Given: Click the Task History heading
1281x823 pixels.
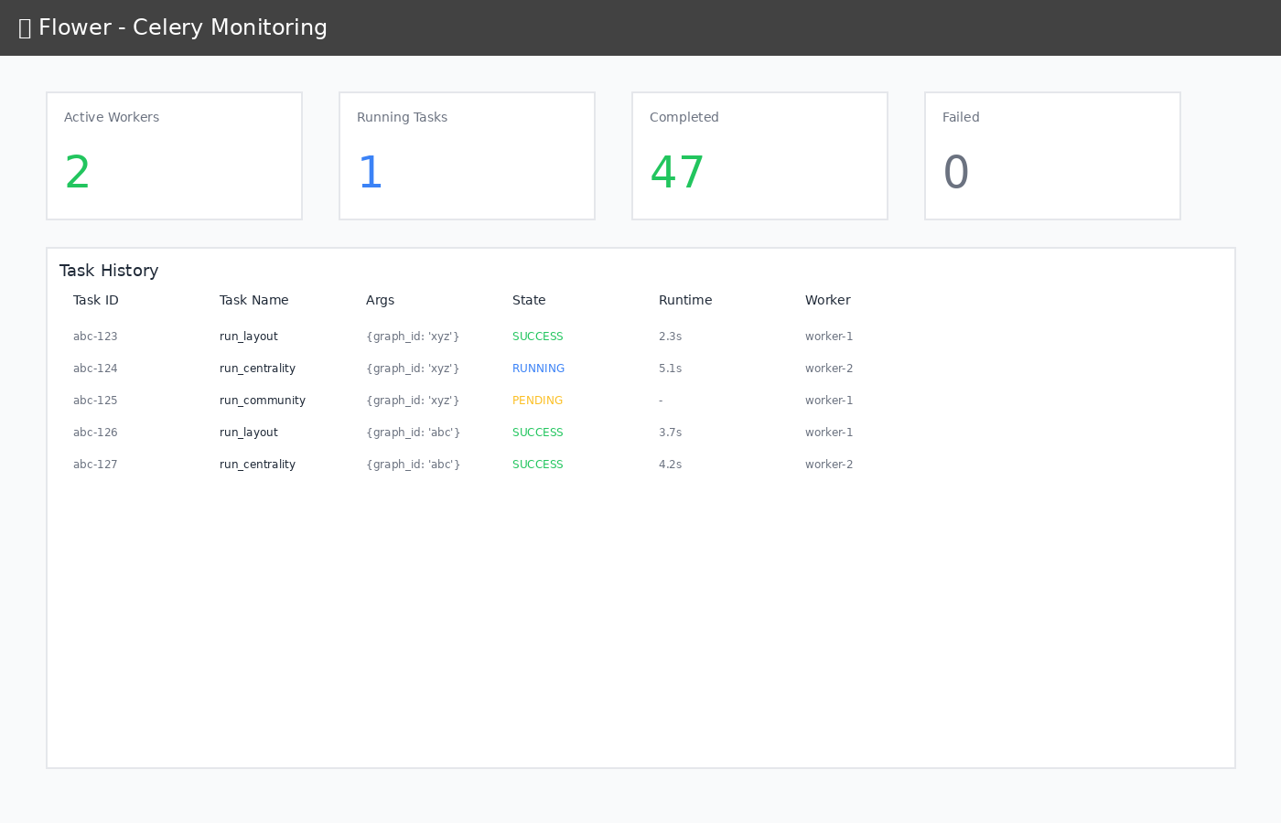Looking at the screenshot, I should [x=109, y=271].
